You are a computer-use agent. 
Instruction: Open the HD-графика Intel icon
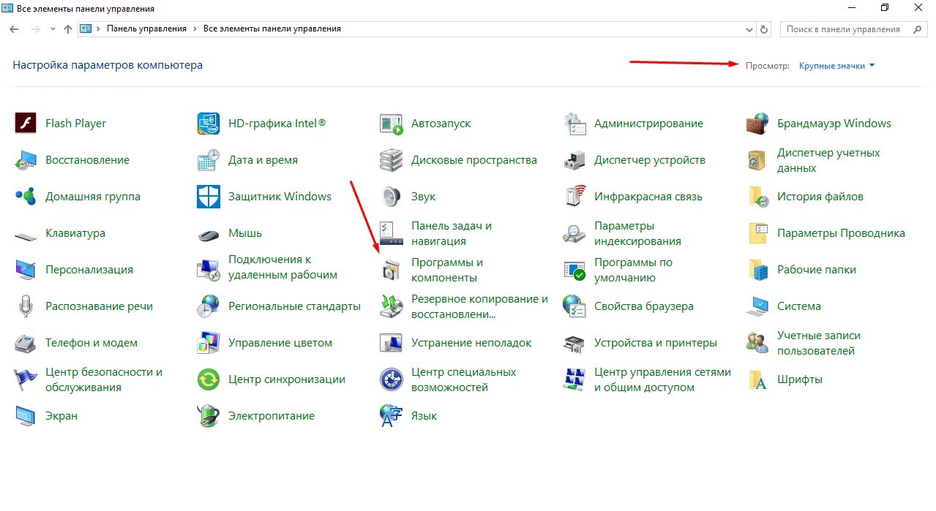209,124
